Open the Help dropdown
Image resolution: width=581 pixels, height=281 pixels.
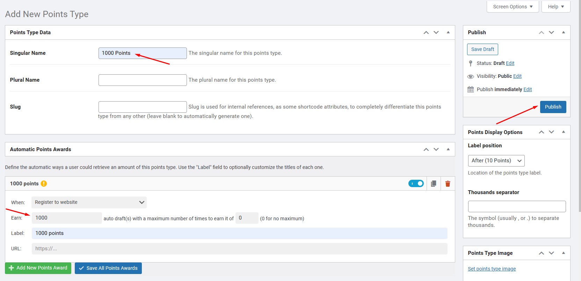tap(556, 7)
